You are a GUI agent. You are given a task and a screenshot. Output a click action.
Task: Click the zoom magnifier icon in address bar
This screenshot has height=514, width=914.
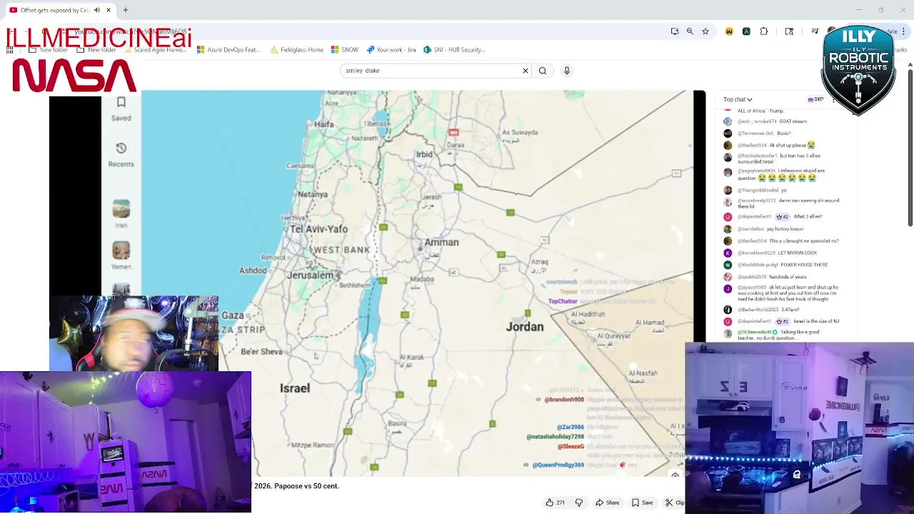click(x=690, y=31)
